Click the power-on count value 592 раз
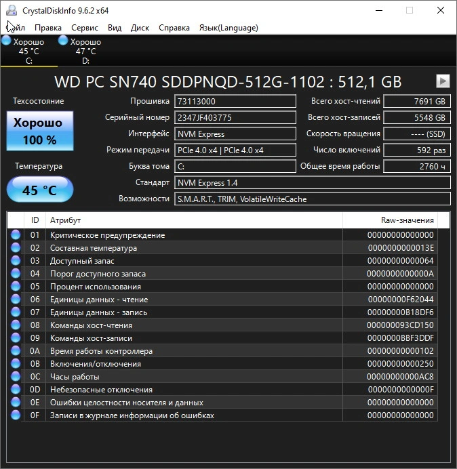Image resolution: width=457 pixels, height=469 pixels. (416, 150)
